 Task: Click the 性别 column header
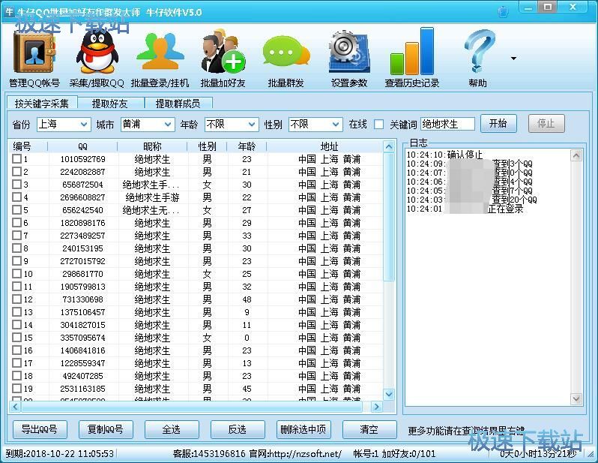(207, 146)
